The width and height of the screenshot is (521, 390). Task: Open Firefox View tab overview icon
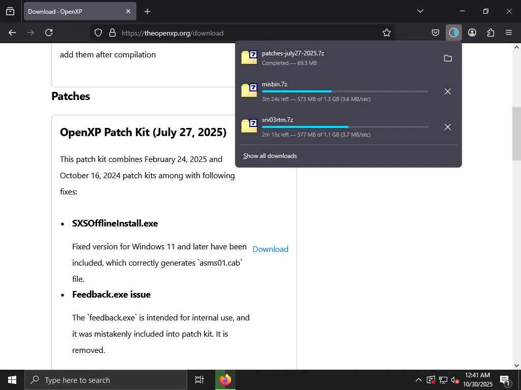click(10, 11)
